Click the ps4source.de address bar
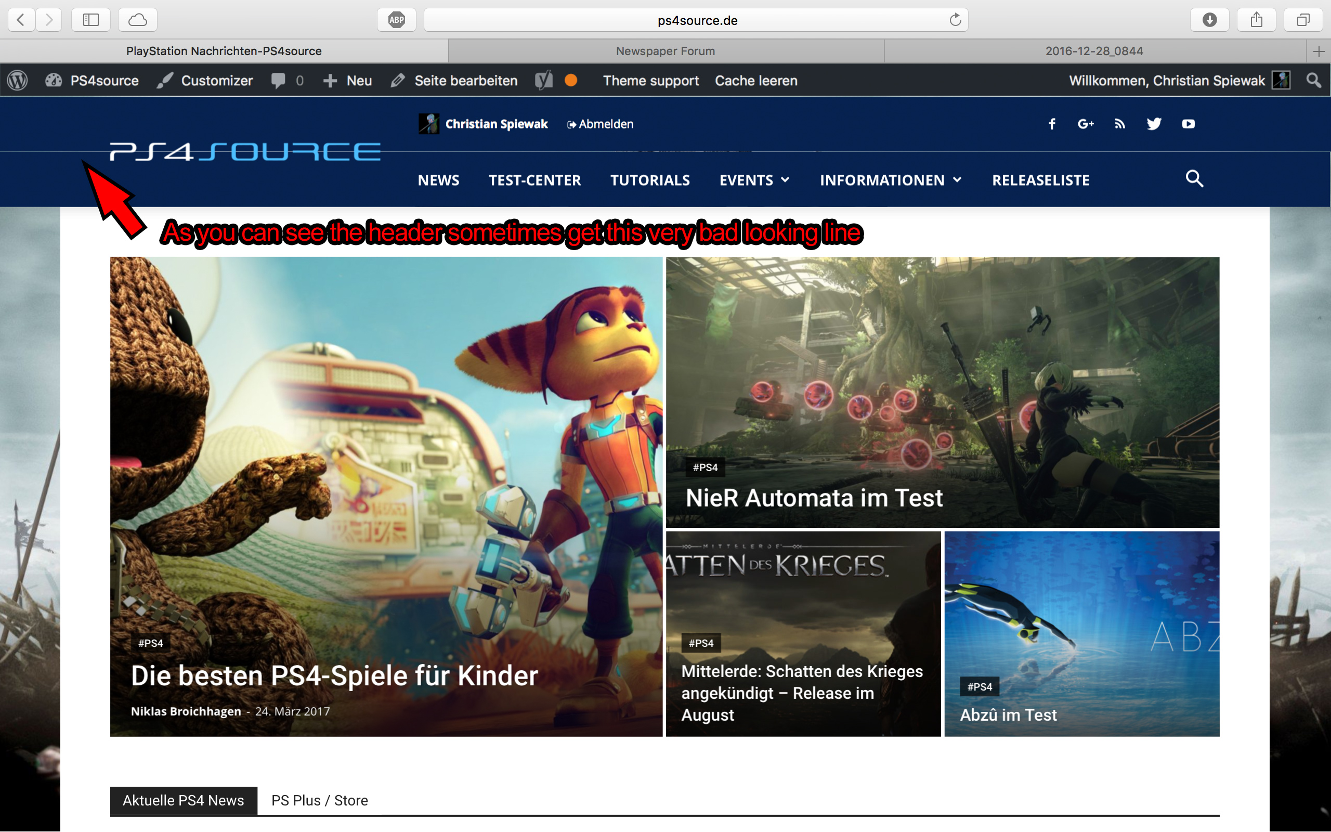This screenshot has height=832, width=1331. coord(696,20)
